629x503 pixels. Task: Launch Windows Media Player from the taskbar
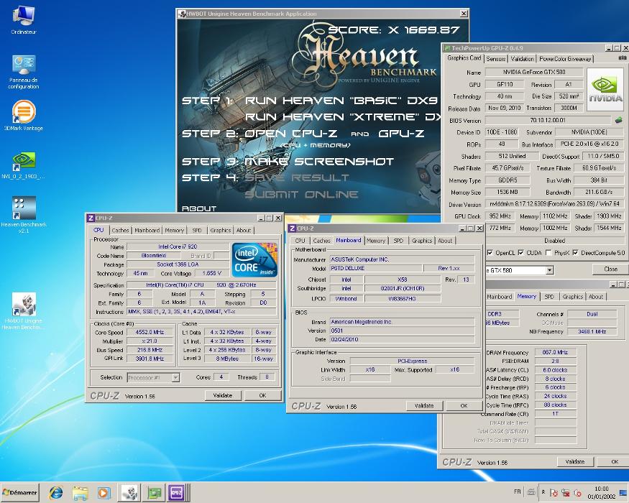[104, 492]
